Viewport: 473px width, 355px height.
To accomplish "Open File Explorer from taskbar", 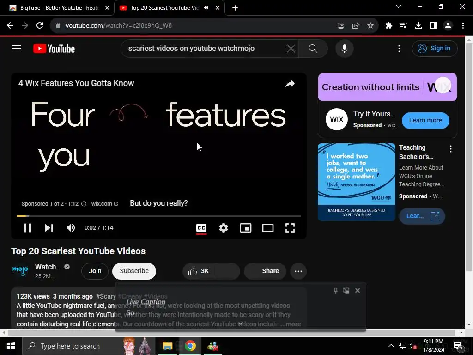I will (x=167, y=346).
